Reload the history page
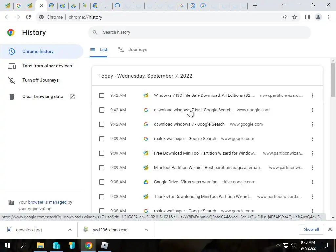Viewport: 336px width, 252px height. (28, 17)
